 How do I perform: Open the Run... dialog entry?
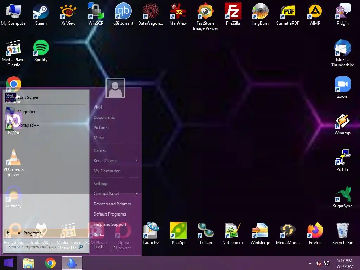99,234
